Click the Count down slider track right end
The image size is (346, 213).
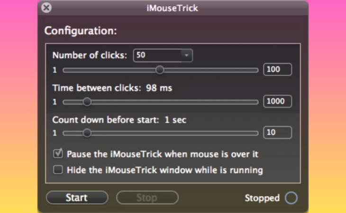click(x=255, y=133)
